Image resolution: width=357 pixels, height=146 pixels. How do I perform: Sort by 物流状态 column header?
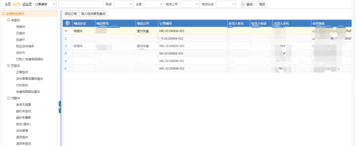pos(84,23)
